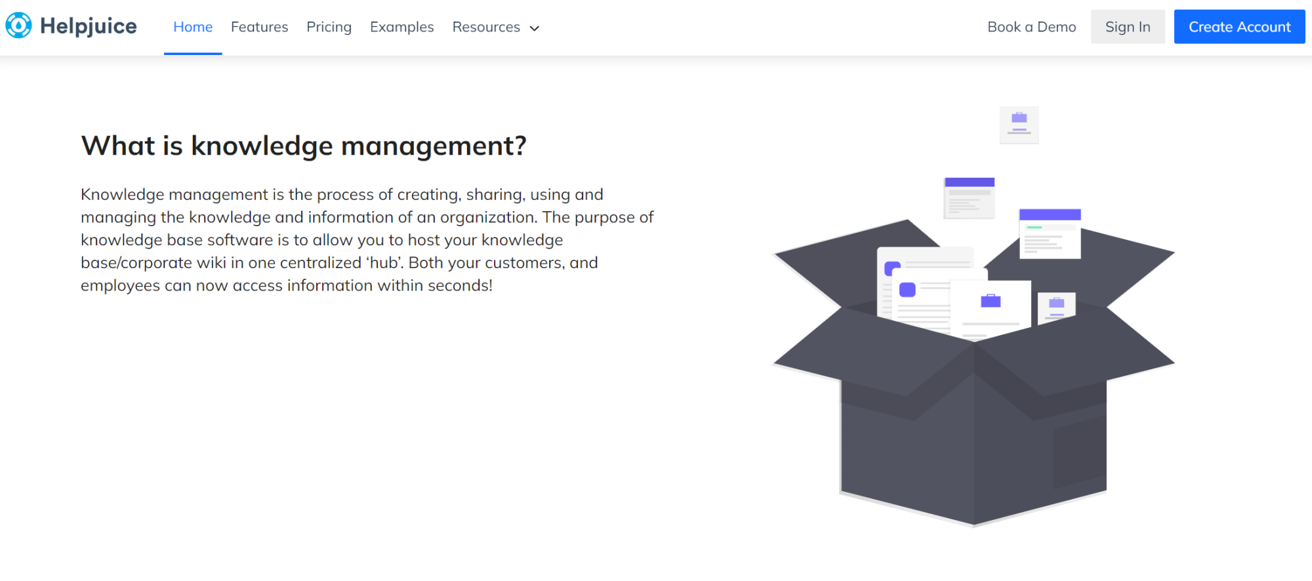1312x581 pixels.
Task: Click the purple rounded square on front document
Action: click(x=907, y=290)
